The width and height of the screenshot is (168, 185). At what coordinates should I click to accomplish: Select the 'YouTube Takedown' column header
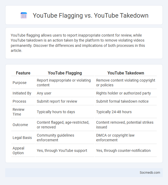(x=126, y=73)
